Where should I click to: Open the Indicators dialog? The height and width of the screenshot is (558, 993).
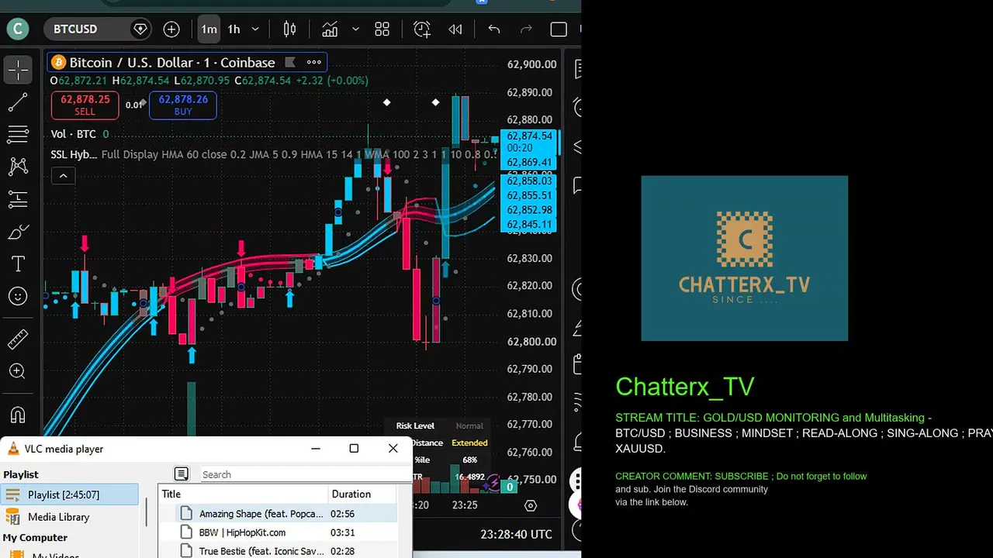[330, 29]
